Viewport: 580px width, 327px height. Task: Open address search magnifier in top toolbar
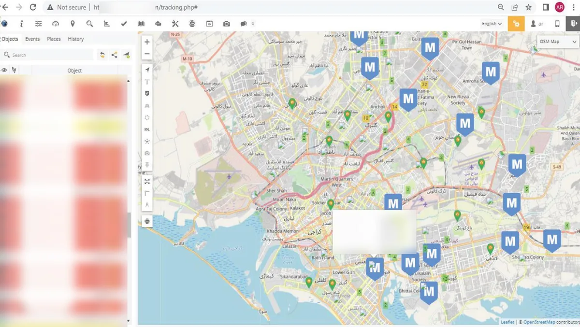click(89, 24)
